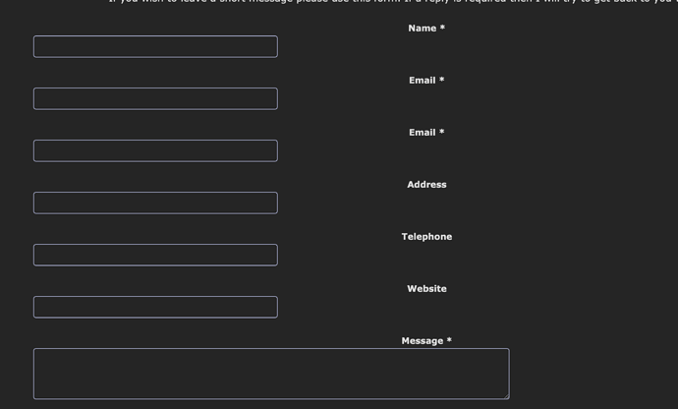Click the form instruction text at top
Image resolution: width=678 pixels, height=409 pixels.
click(x=393, y=2)
